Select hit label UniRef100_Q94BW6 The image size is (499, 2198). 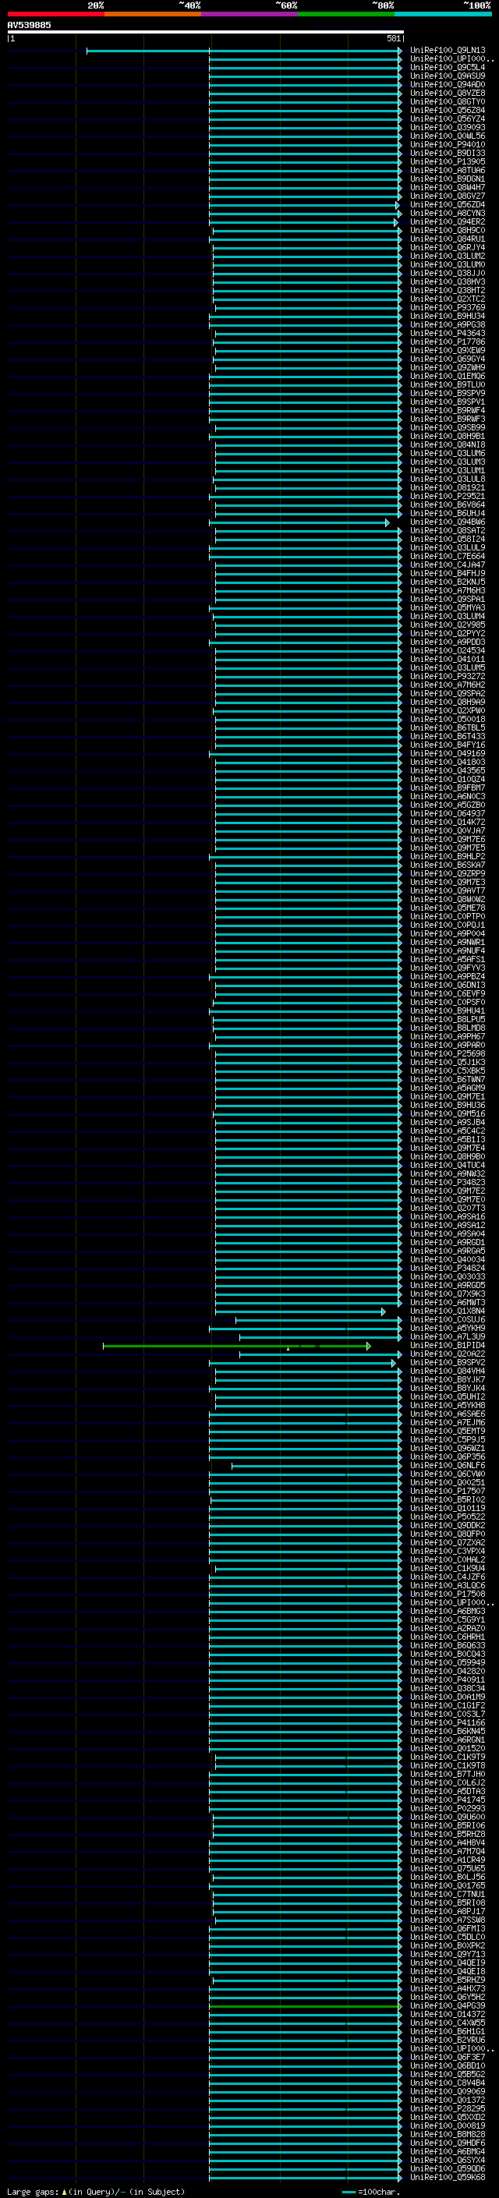(447, 522)
